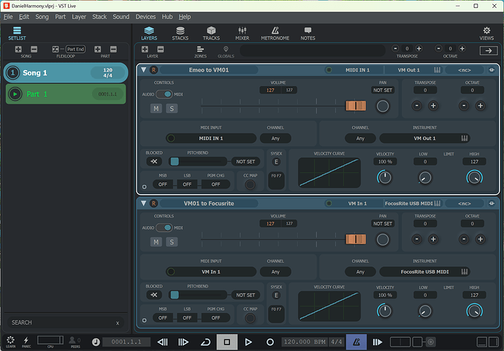Remove song with minus icon
Image resolution: width=504 pixels, height=351 pixels.
click(34, 49)
